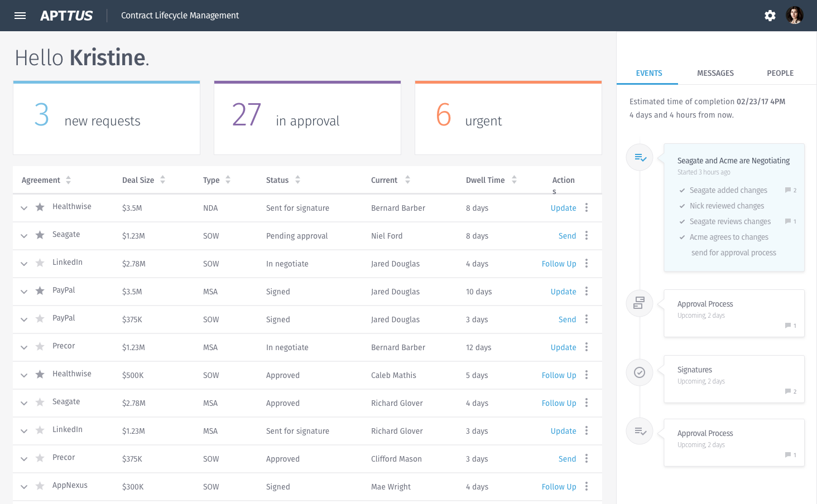817x504 pixels.
Task: Expand the PayPal $3.5M row
Action: click(24, 292)
